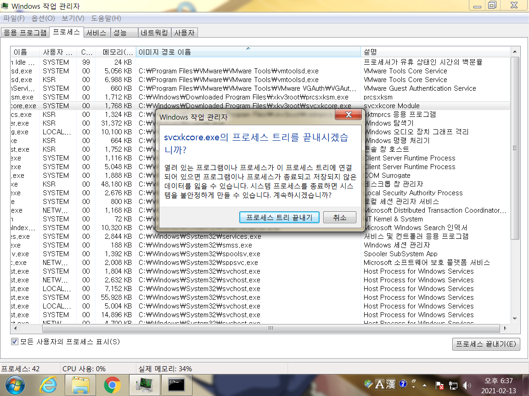Open the Windows Start menu orb
Screen dimensions: 529x396
[15, 385]
